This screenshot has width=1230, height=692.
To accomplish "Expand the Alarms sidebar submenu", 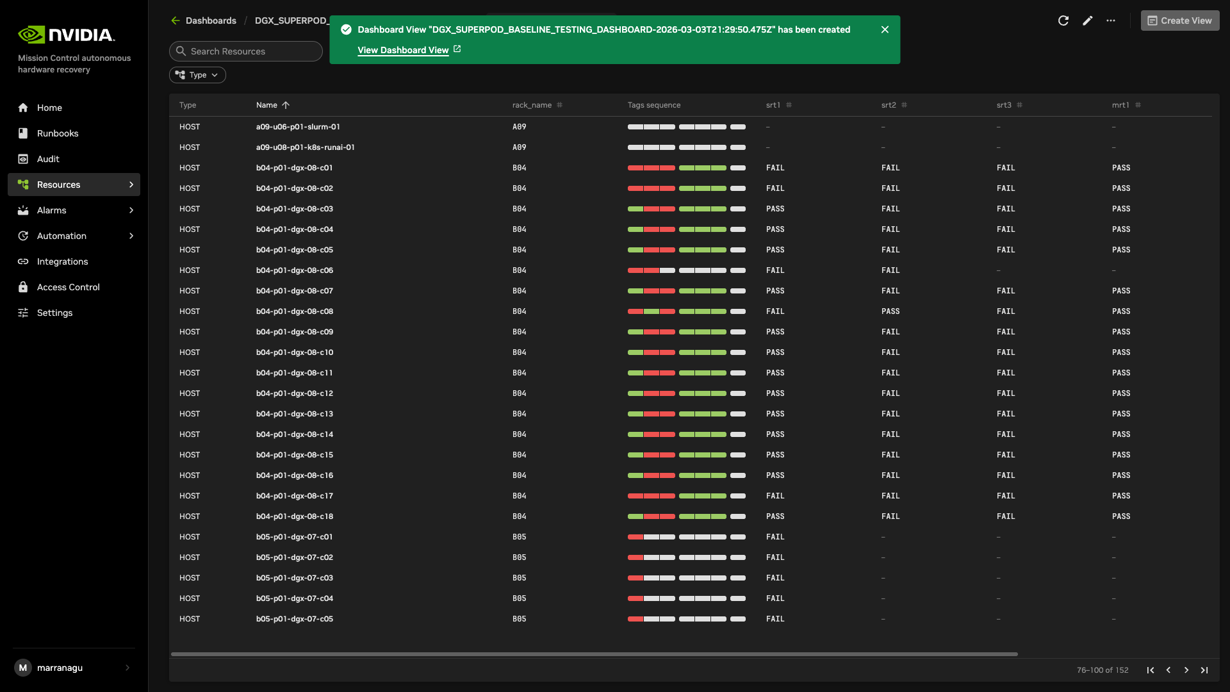I will click(131, 210).
